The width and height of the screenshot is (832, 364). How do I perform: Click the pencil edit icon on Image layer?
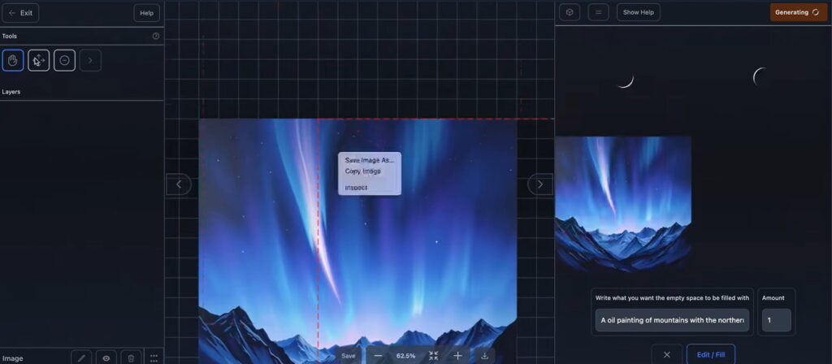click(x=81, y=357)
